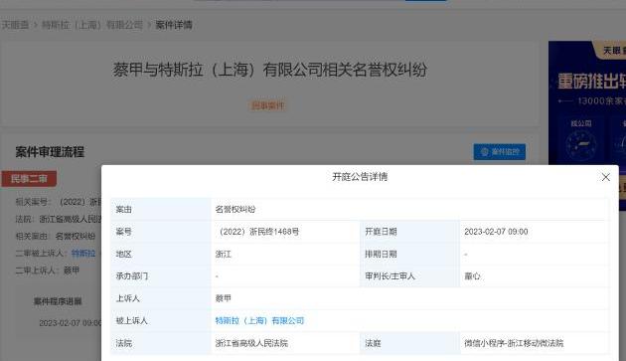The image size is (626, 361).
Task: Click the 蔡甲 value in 上诉人 row
Action: pyautogui.click(x=224, y=298)
